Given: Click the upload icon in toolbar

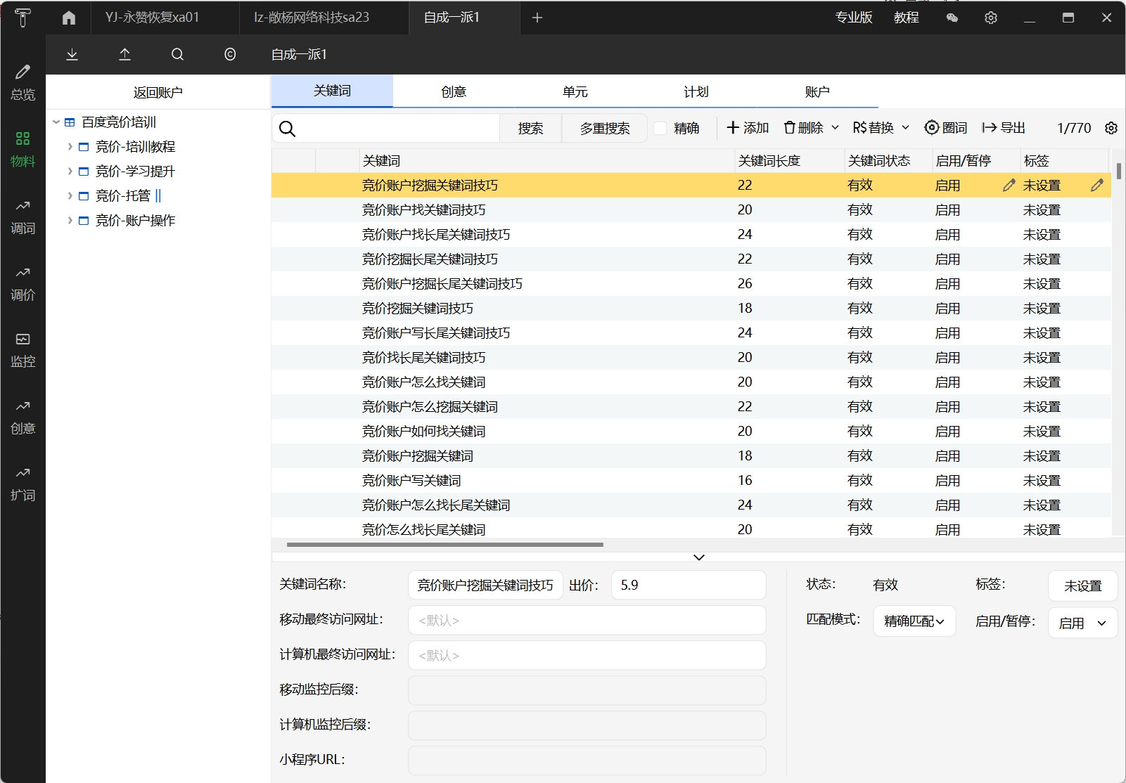Looking at the screenshot, I should pos(124,54).
